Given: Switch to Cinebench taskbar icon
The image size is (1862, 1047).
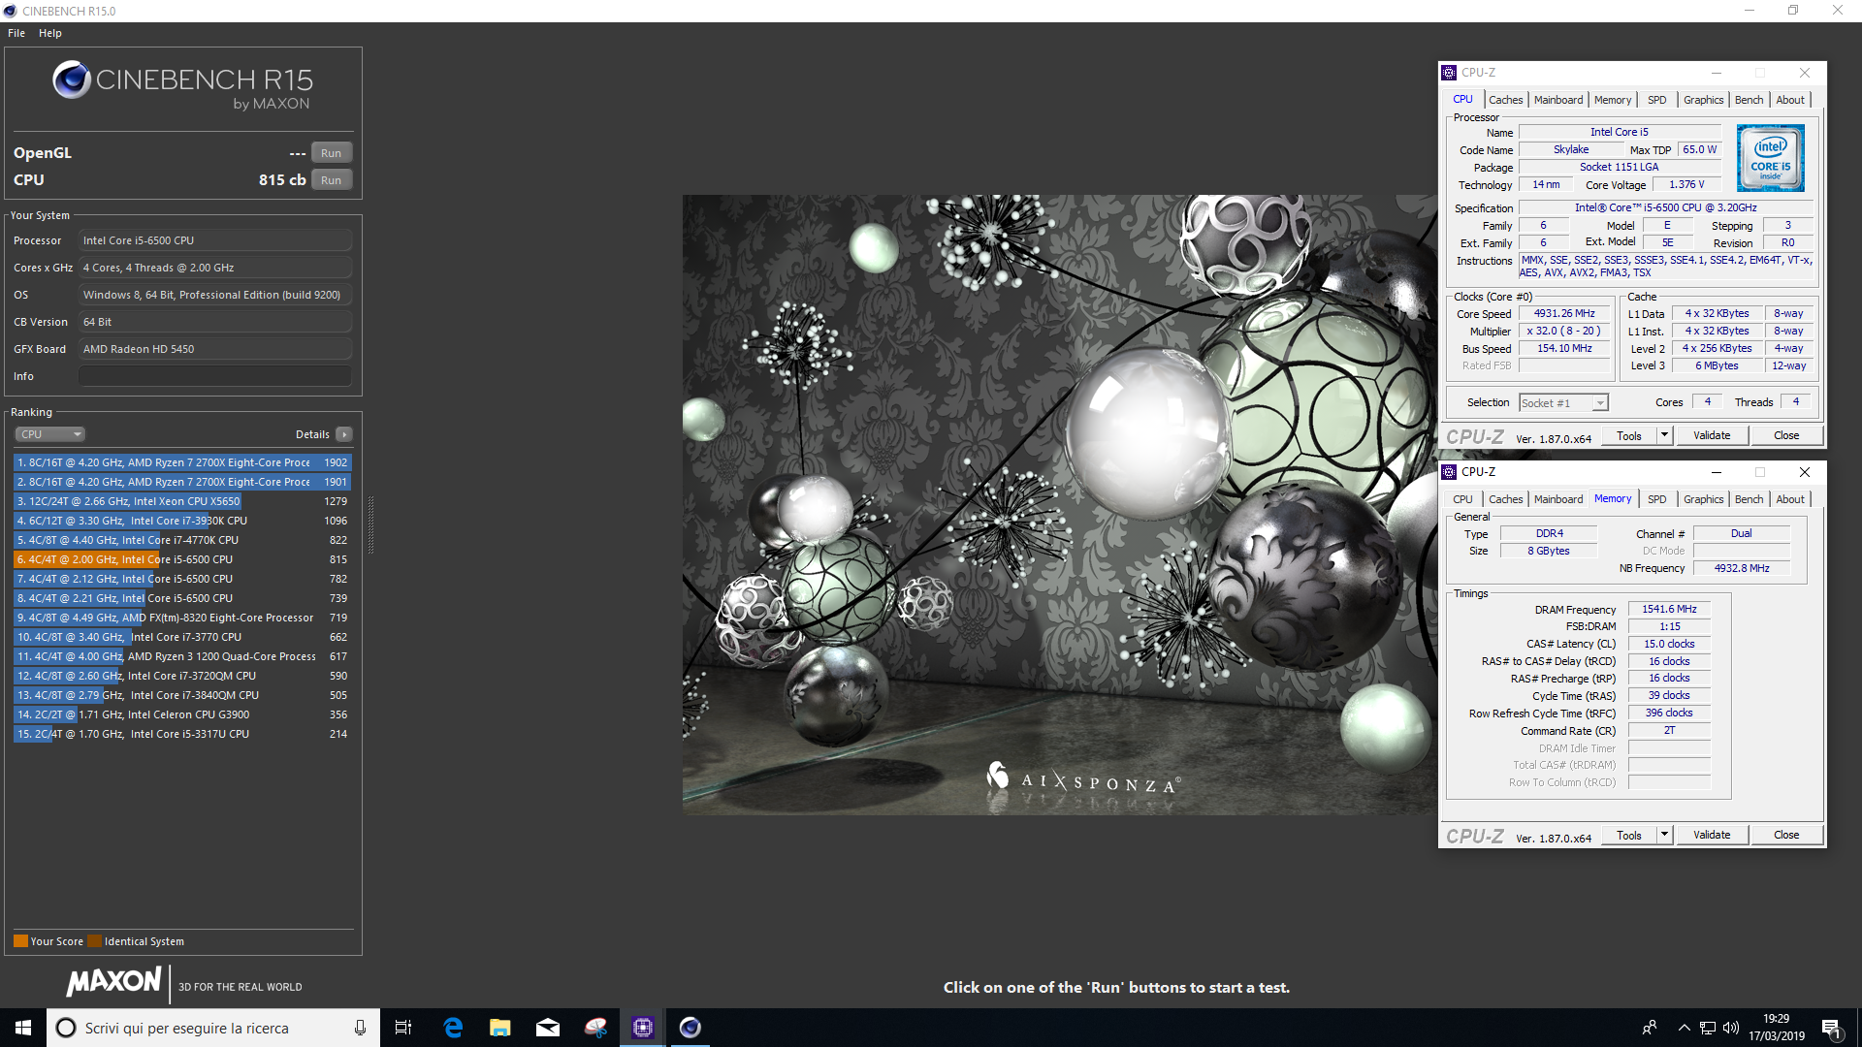Looking at the screenshot, I should click(x=690, y=1028).
